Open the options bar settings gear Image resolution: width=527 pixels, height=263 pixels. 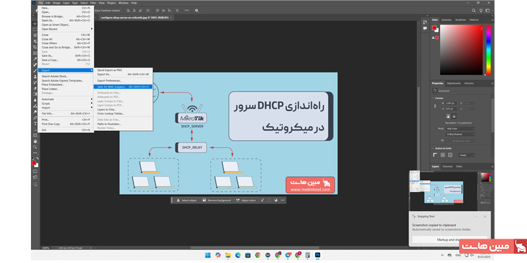(196, 11)
